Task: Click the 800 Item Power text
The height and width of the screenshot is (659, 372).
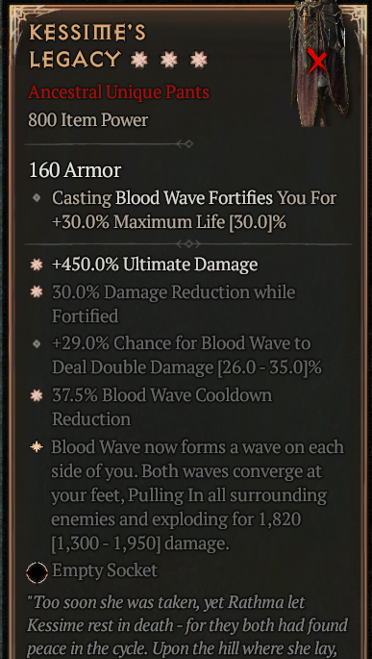Action: coord(88,120)
